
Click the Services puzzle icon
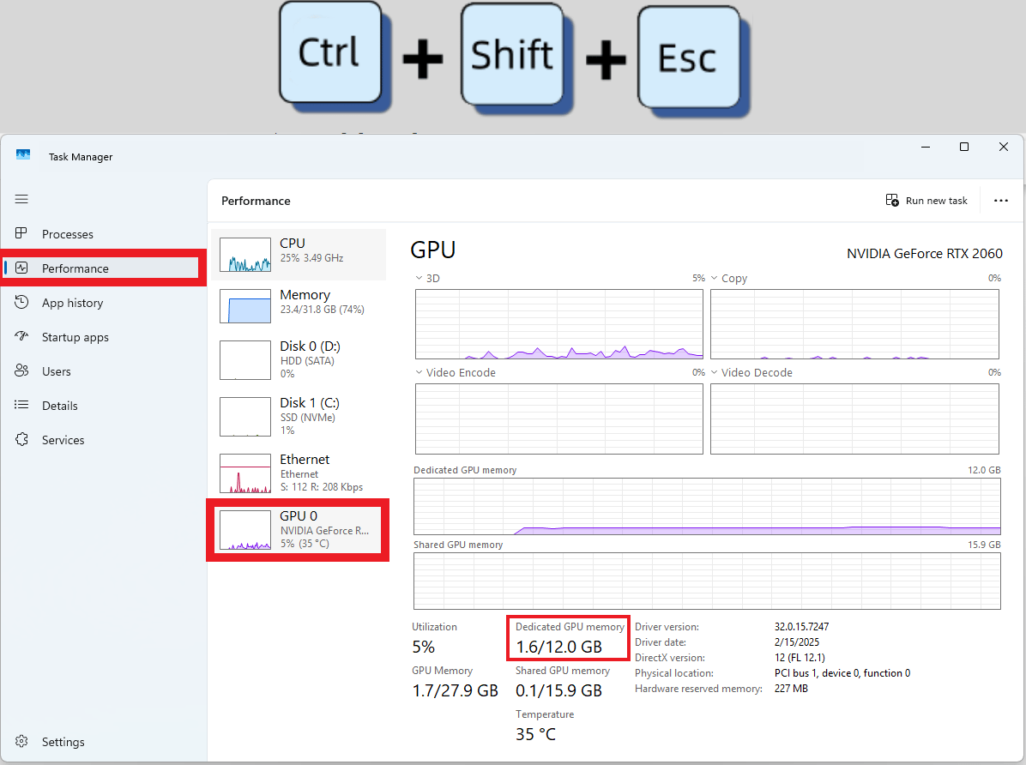point(21,439)
